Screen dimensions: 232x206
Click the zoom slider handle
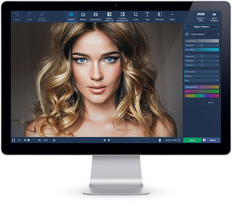29,140
